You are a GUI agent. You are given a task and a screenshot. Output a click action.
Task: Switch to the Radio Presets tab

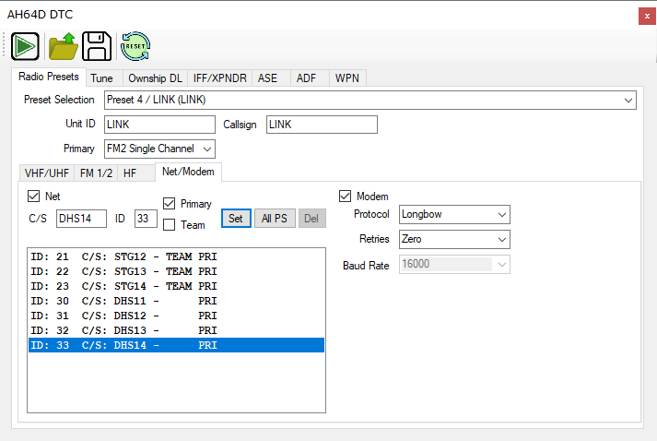click(49, 77)
